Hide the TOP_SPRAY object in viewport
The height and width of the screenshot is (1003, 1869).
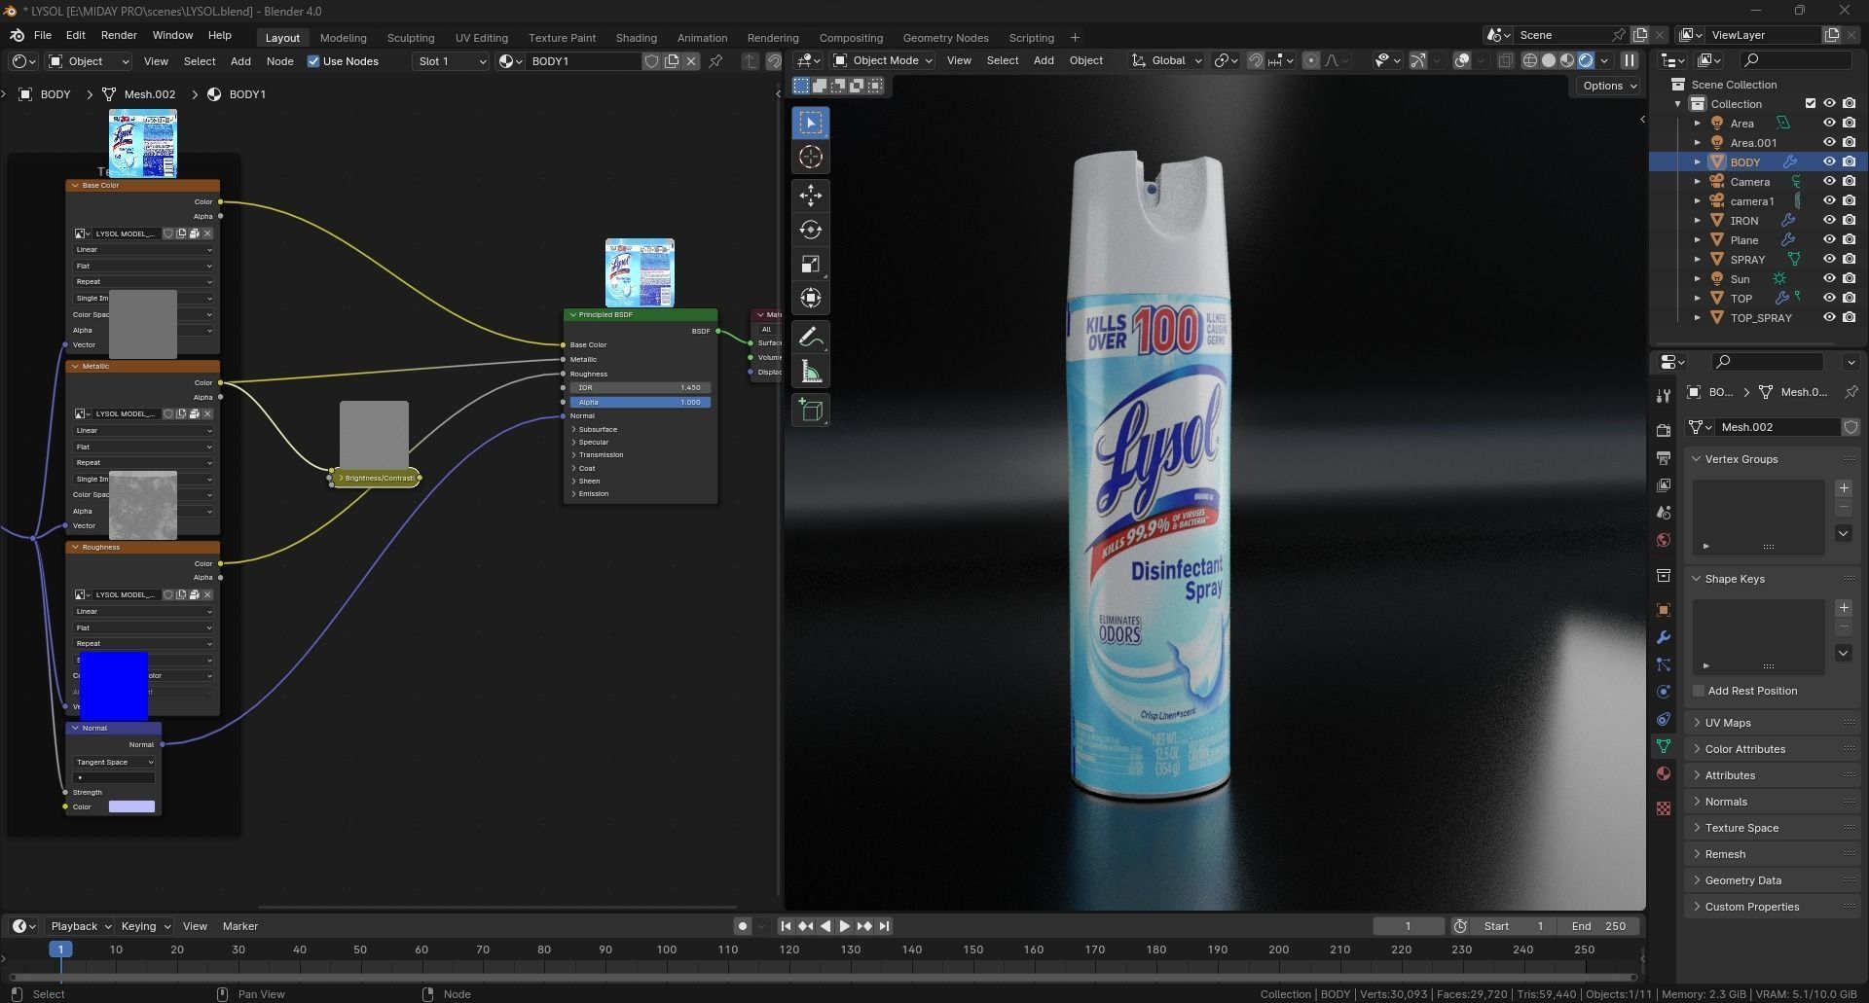coord(1829,318)
